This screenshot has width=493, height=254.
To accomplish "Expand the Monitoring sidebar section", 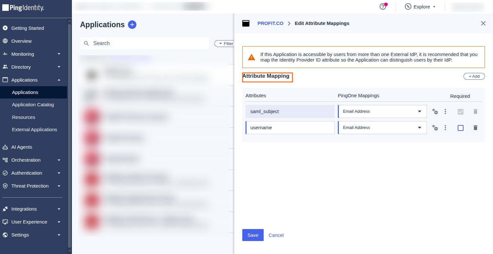I will [x=59, y=54].
